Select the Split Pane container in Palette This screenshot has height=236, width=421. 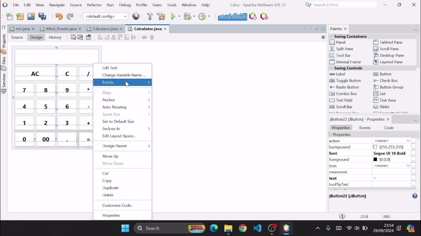coord(341,49)
